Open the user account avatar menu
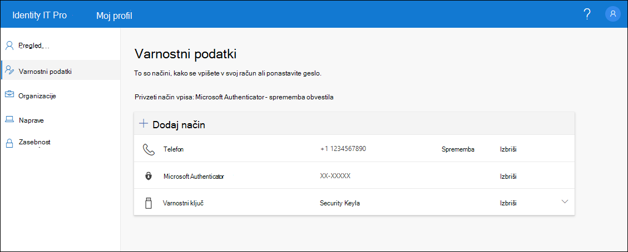 click(x=612, y=14)
